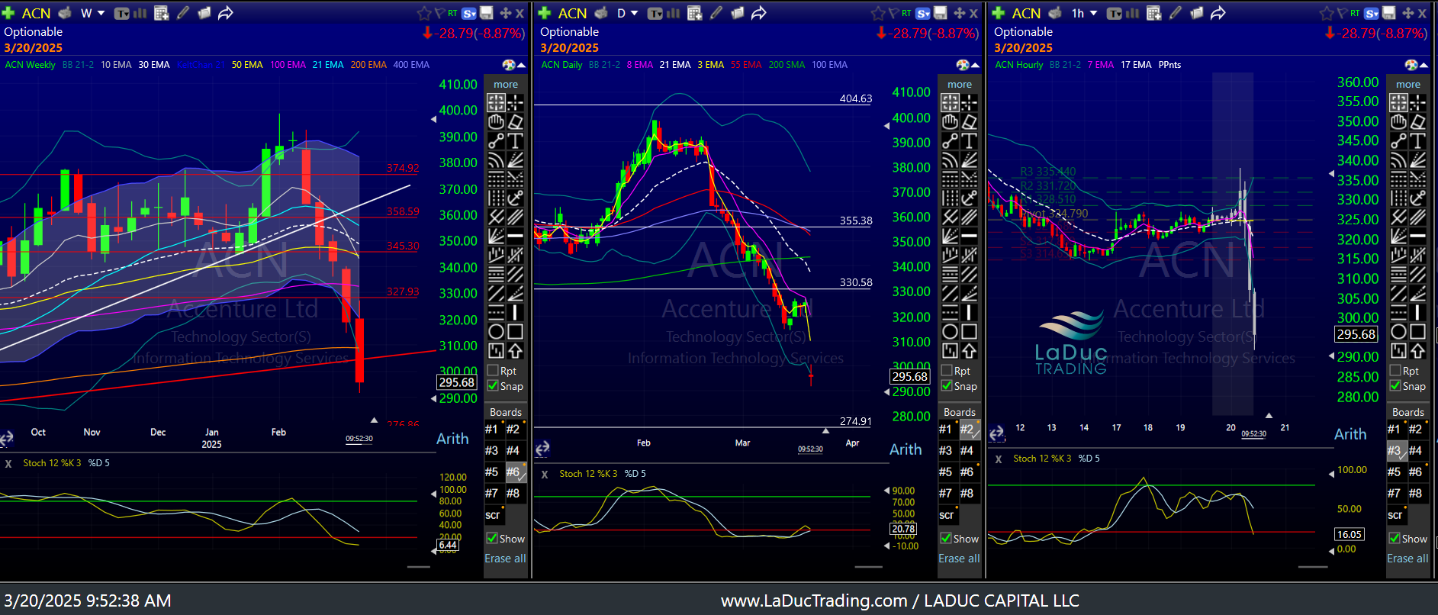Select the circle shape tool in weekly toolbar

pyautogui.click(x=496, y=331)
